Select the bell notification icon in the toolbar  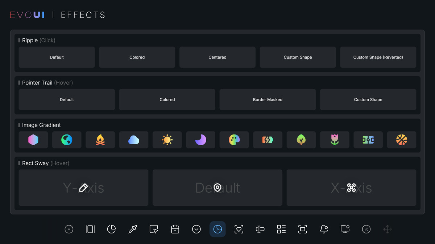point(324,229)
